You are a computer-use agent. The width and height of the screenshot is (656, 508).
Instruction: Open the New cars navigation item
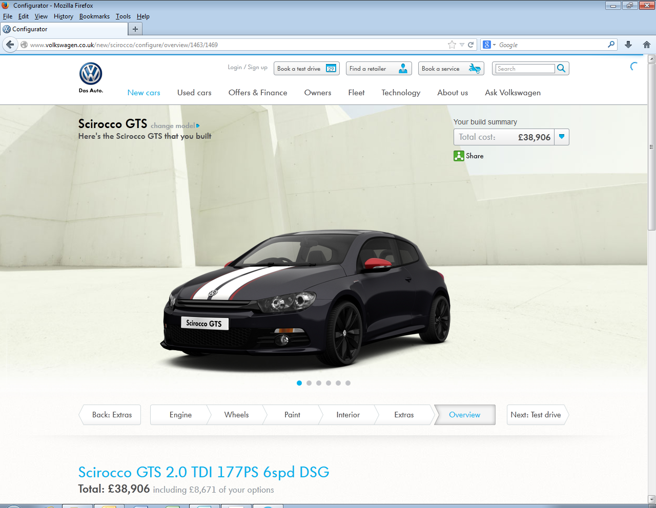[x=144, y=93]
